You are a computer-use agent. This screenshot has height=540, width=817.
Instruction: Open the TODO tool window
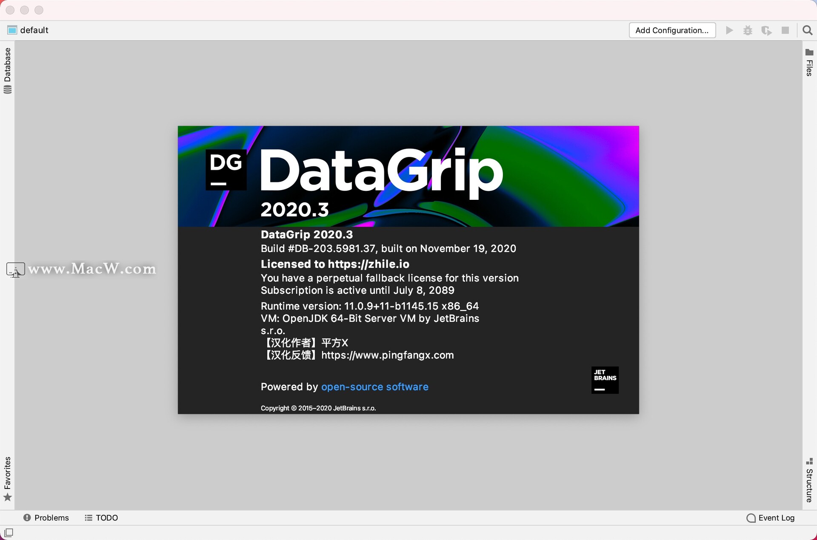[101, 517]
